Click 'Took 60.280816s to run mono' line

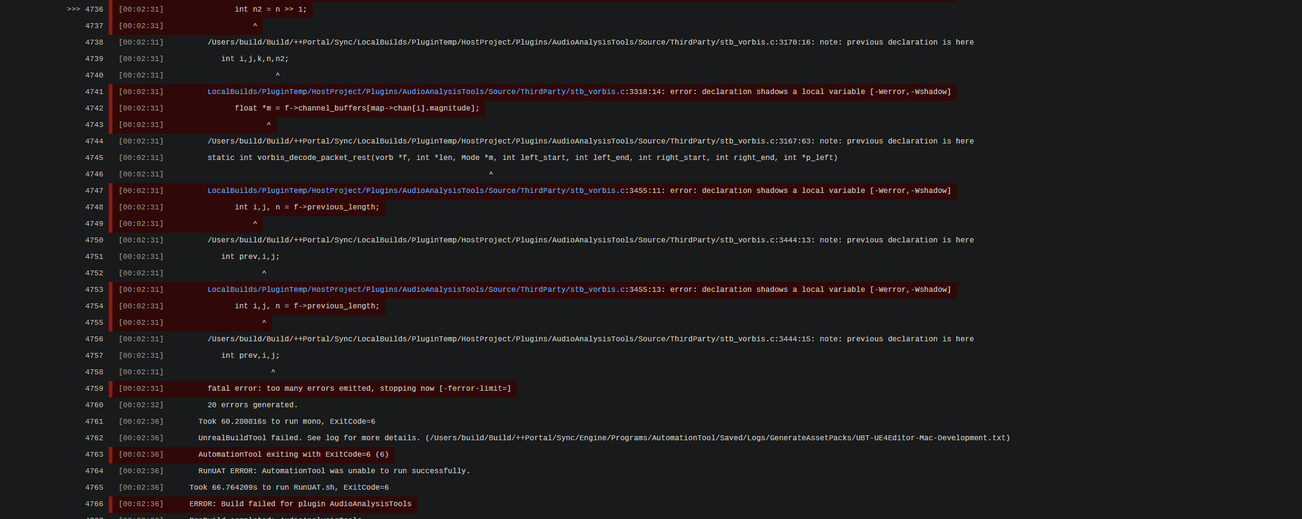pos(287,421)
